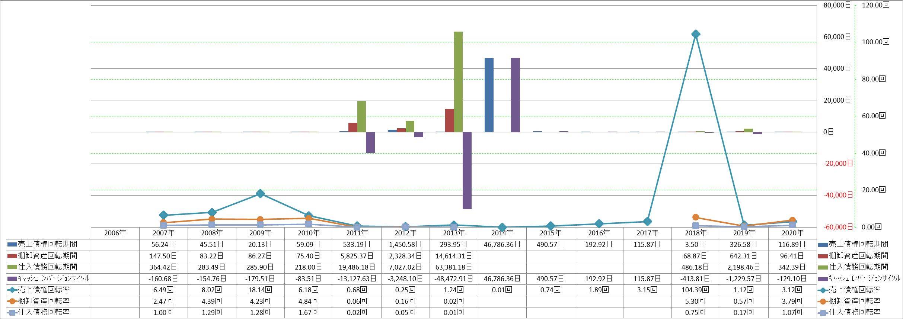The height and width of the screenshot is (319, 903).
Task: Click the 2,198.46日 cell for 2019
Action: click(744, 267)
